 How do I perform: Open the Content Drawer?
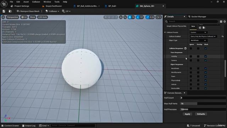(x=10, y=126)
